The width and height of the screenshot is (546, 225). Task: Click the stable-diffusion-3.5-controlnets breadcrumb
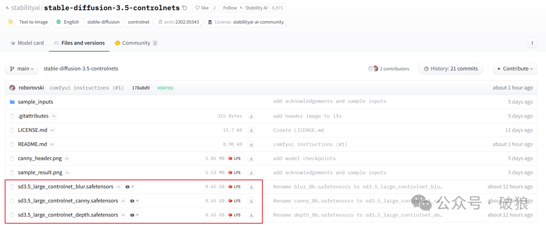pos(81,69)
